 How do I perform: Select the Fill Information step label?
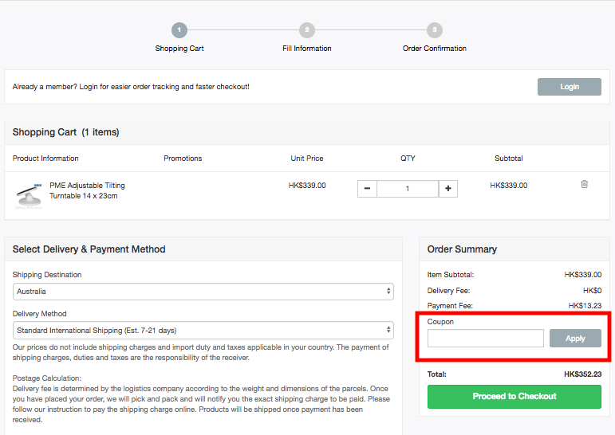pos(307,49)
